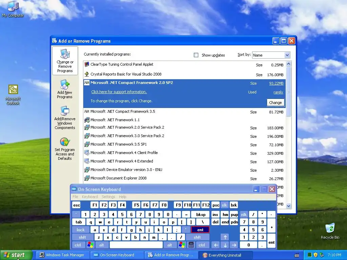Click the .NET Compact Framework 3.5 icon
The image size is (347, 260).
(87, 111)
